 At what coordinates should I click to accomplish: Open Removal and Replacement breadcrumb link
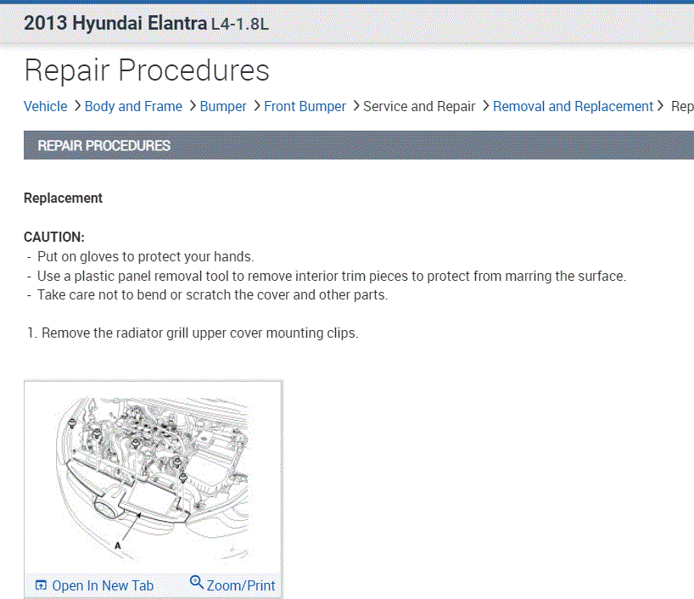click(573, 106)
